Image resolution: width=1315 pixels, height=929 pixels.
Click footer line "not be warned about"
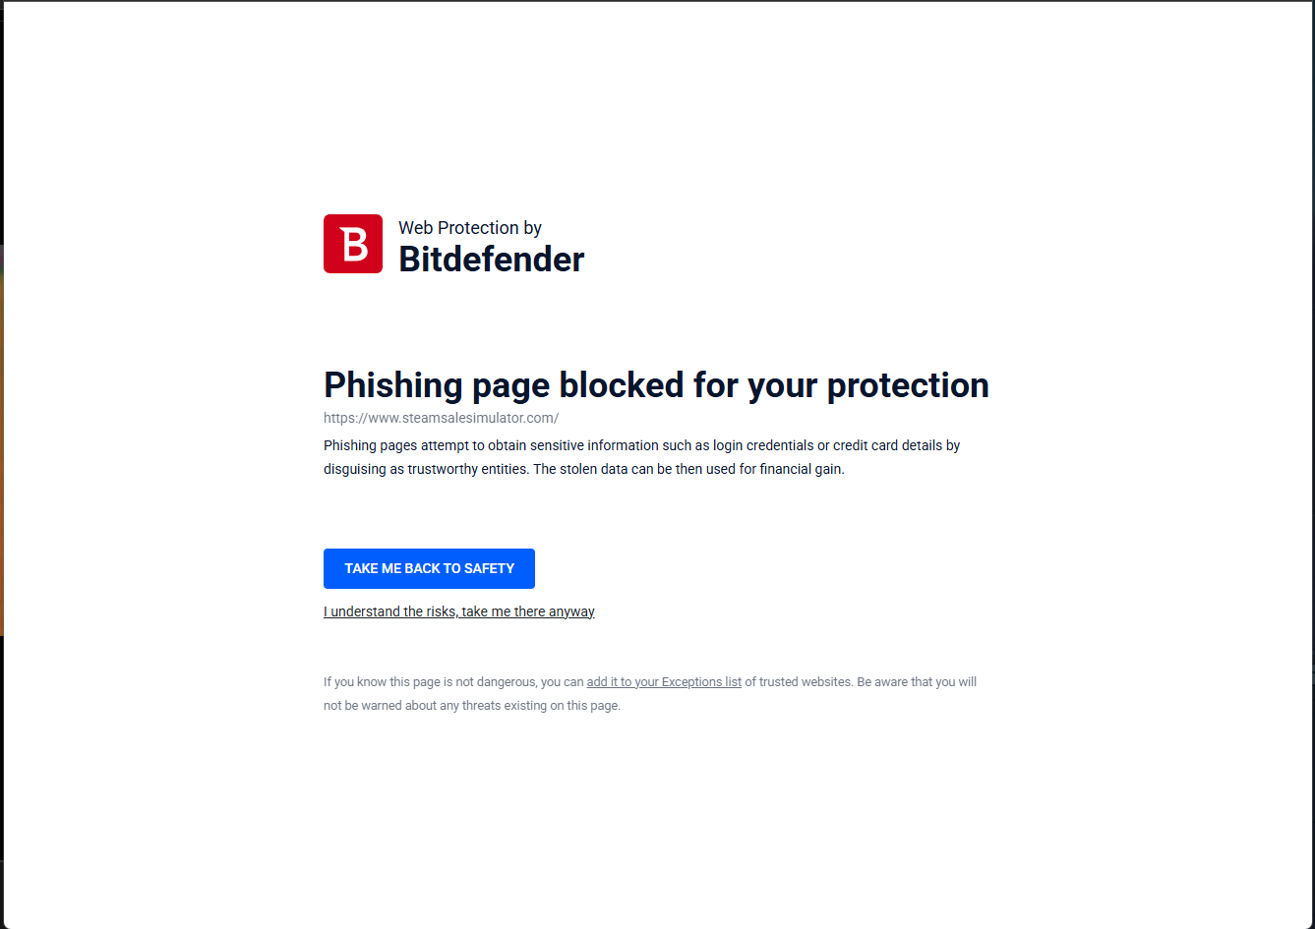point(472,706)
